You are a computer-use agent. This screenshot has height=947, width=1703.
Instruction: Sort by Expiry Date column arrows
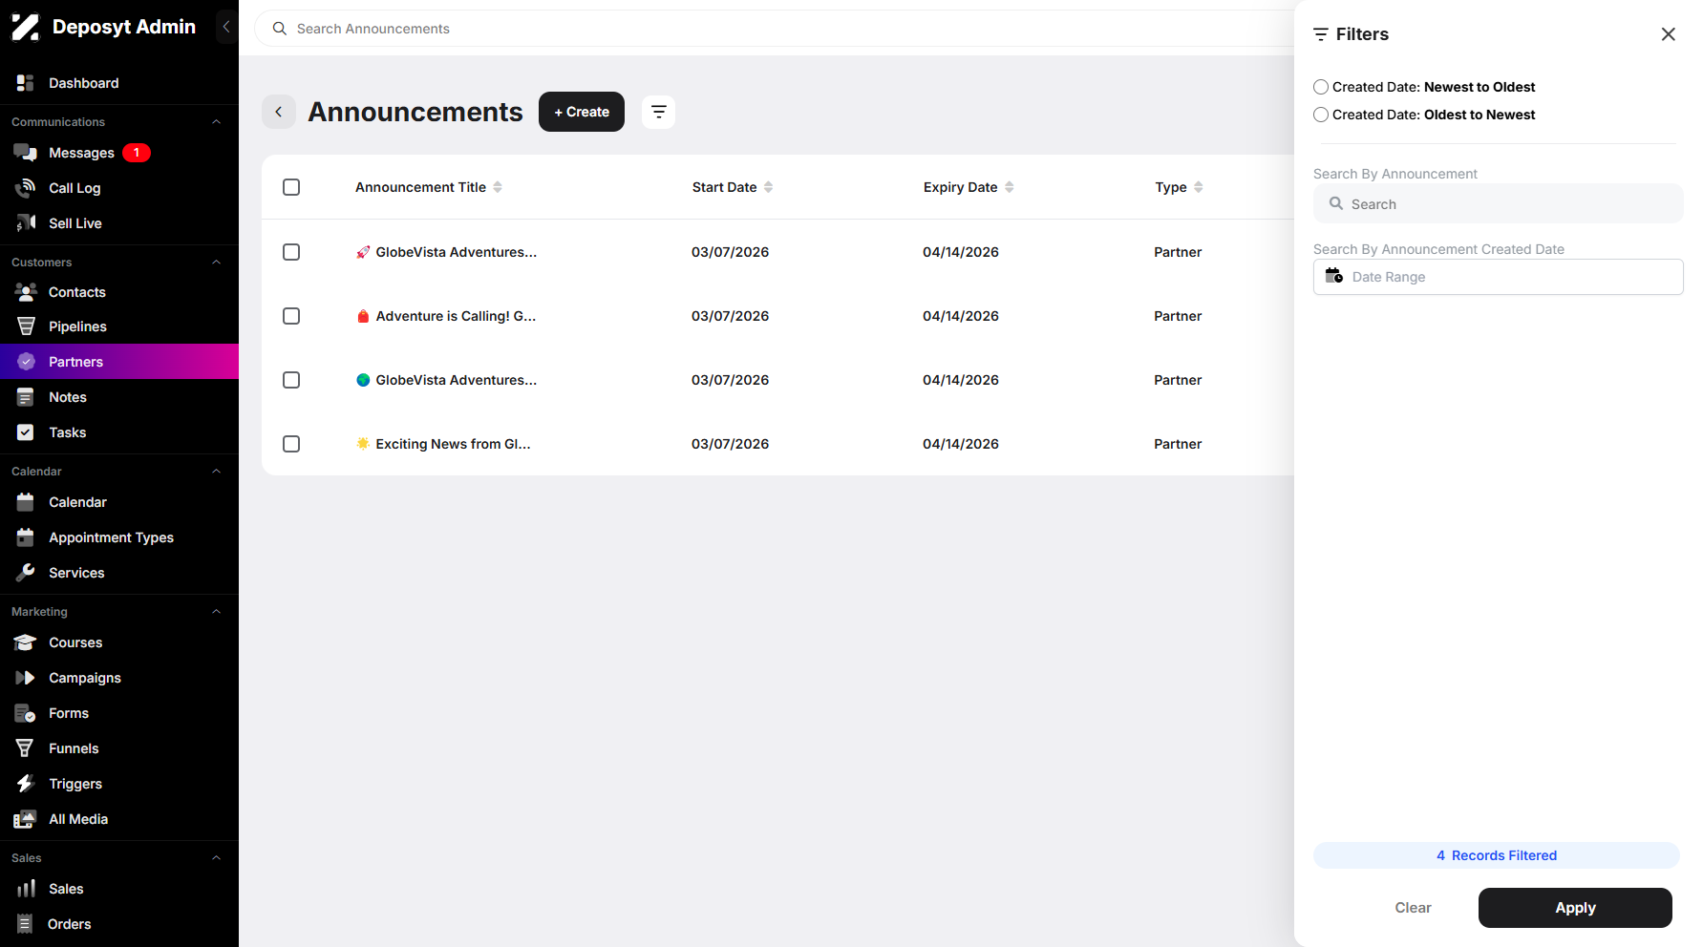[x=1010, y=187]
